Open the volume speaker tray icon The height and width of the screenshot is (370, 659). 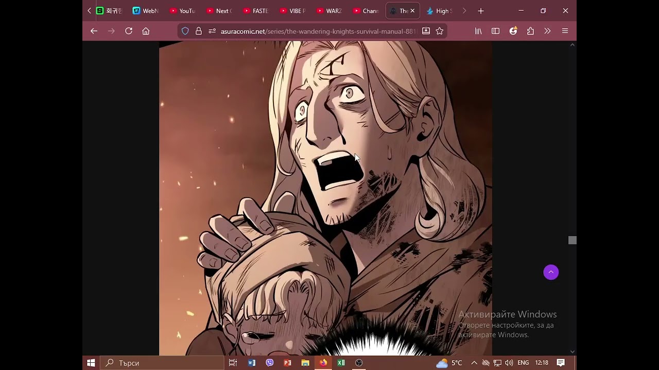click(509, 363)
